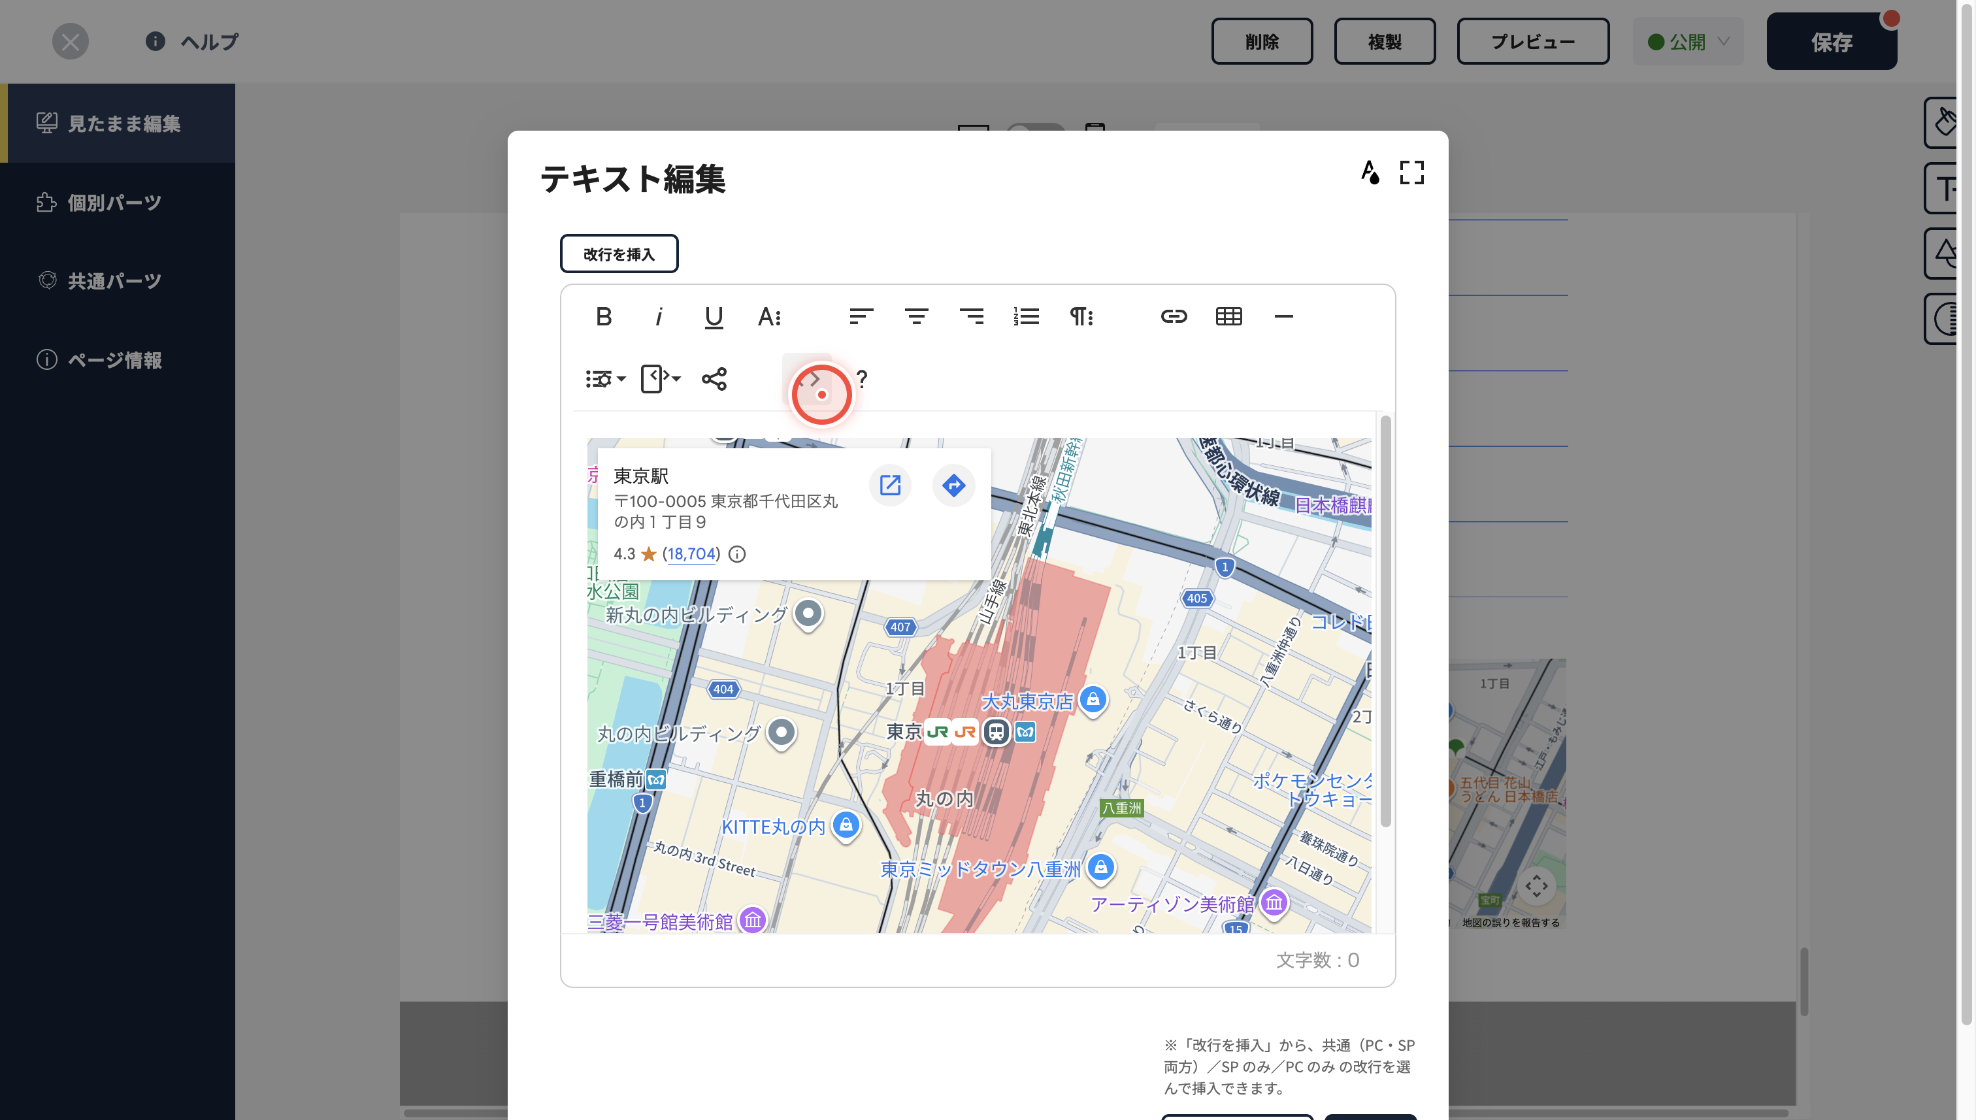
Task: Open the ヘルプ help link
Action: (209, 42)
